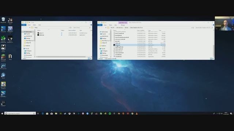Viewport: 234px width, 131px height.
Task: Switch Temp window to large icons view
Action: tap(91, 59)
